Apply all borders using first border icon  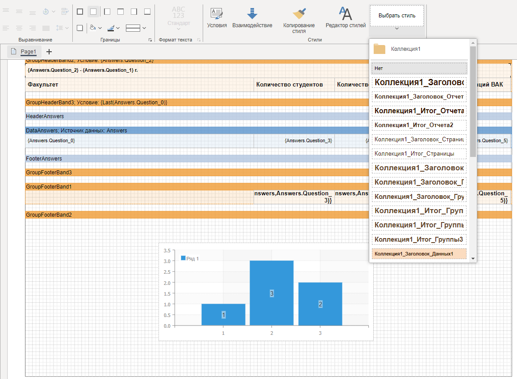pyautogui.click(x=79, y=12)
